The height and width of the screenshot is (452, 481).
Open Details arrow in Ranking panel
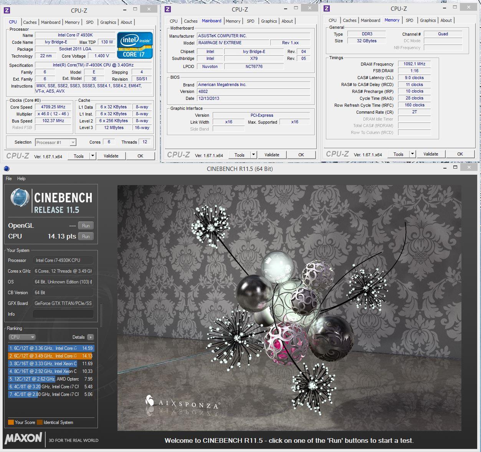pyautogui.click(x=90, y=337)
